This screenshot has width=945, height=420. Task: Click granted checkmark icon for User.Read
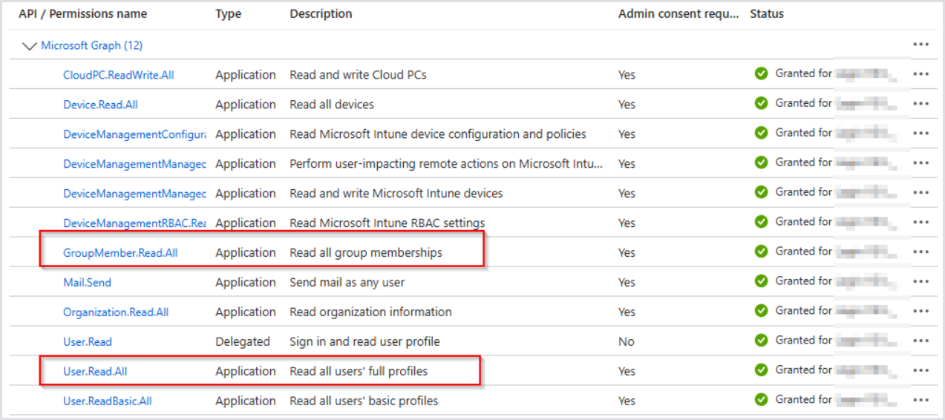click(x=761, y=341)
